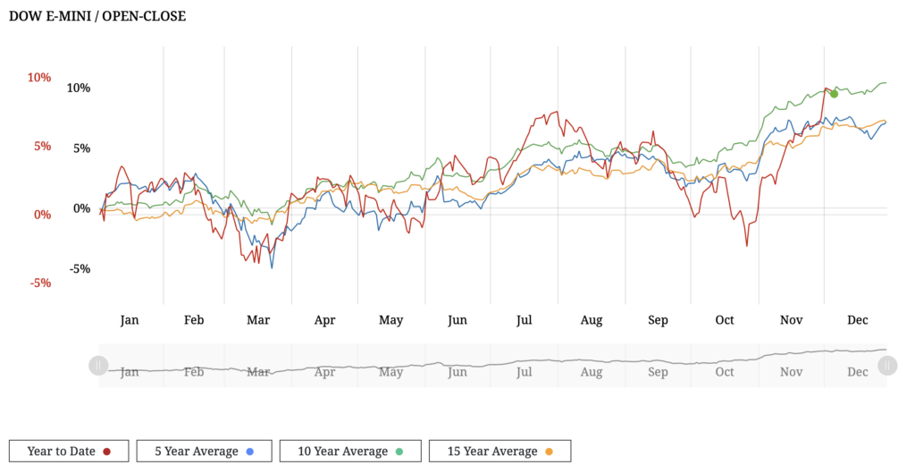Click Jun in the range navigator
The width and height of the screenshot is (915, 465).
pos(457,372)
